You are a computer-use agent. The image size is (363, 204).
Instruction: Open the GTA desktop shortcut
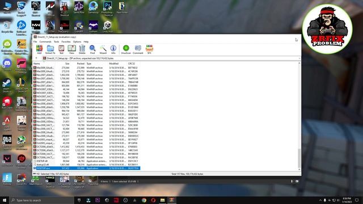click(7, 142)
